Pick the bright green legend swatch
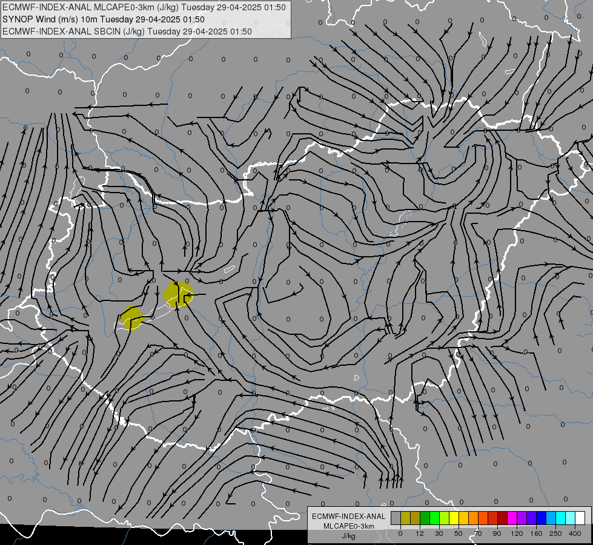 click(435, 518)
